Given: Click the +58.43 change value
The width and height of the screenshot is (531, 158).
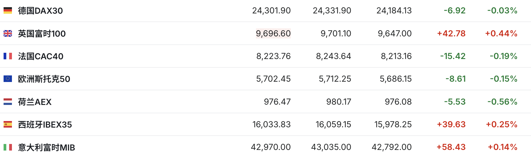Looking at the screenshot, I should tap(451, 147).
